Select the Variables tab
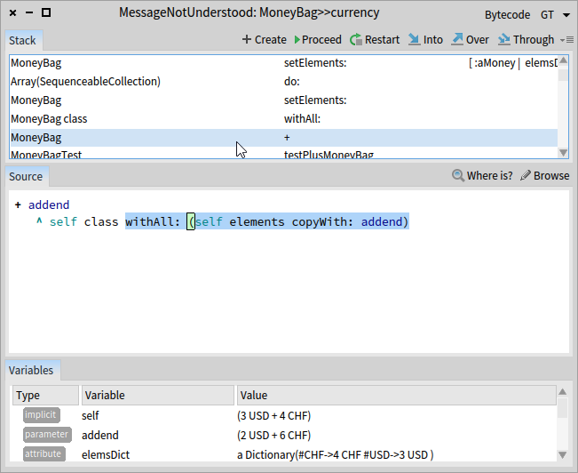The width and height of the screenshot is (578, 473). coord(31,371)
